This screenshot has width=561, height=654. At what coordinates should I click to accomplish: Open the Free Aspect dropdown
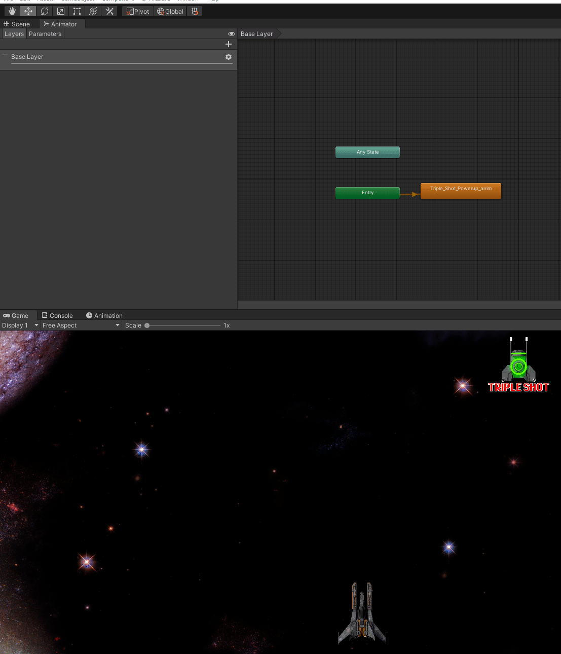tap(81, 325)
